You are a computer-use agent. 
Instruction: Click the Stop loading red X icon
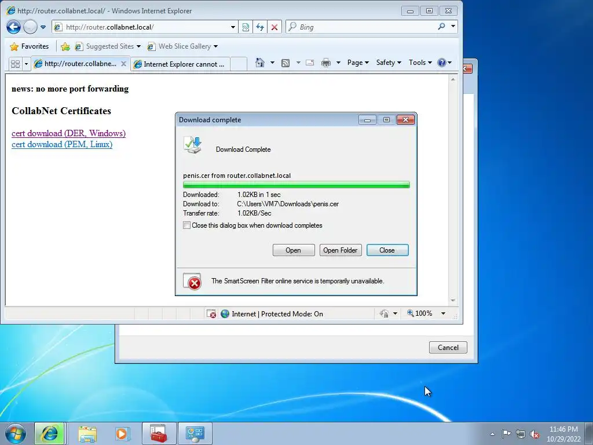point(274,27)
